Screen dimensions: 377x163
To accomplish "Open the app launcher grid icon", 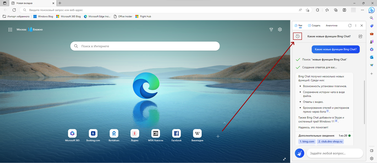I will point(10,29).
